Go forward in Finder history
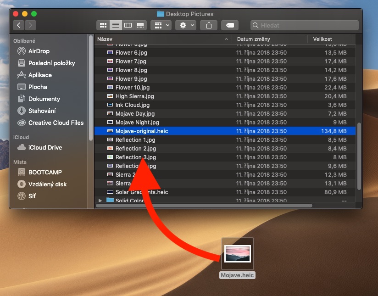Image resolution: width=378 pixels, height=296 pixels. 30,25
